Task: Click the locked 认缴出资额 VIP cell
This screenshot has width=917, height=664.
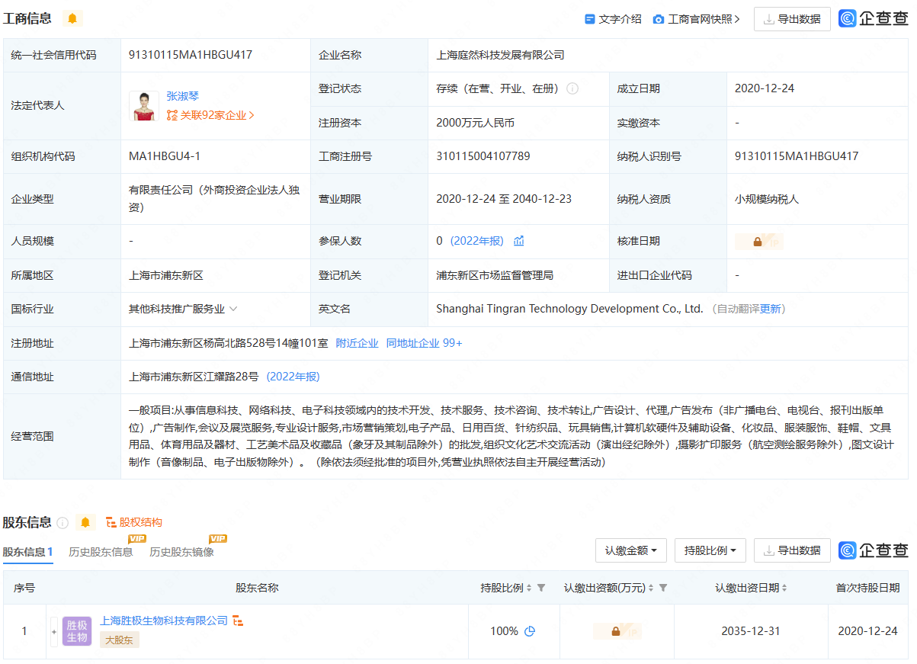Action: click(617, 631)
